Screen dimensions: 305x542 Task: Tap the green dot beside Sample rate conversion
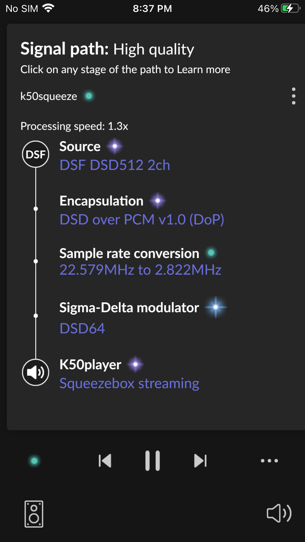point(211,253)
